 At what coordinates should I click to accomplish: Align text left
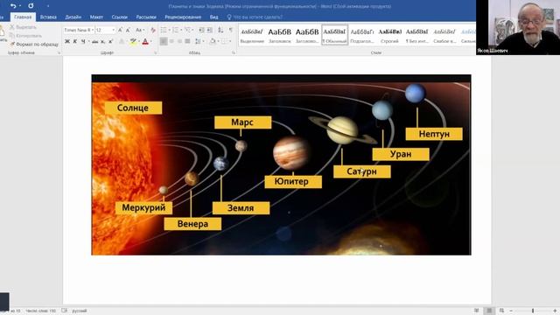click(164, 41)
